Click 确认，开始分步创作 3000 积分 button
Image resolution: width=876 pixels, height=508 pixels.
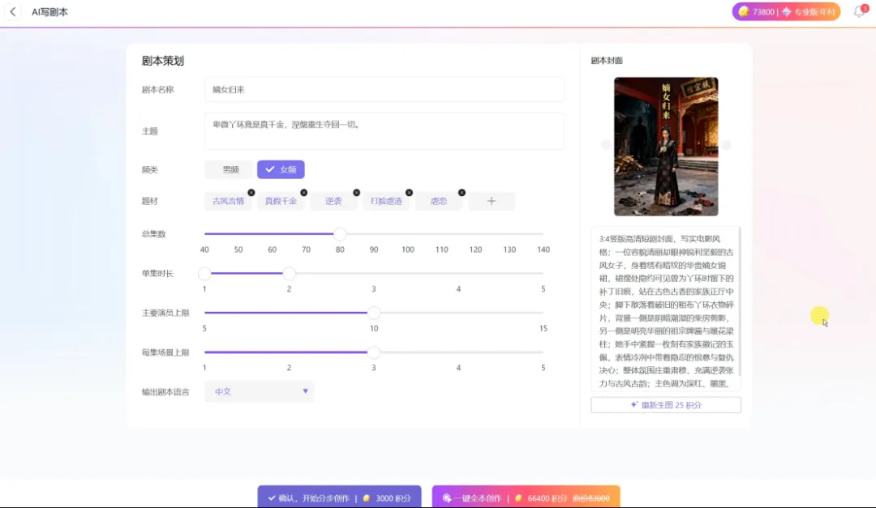339,497
